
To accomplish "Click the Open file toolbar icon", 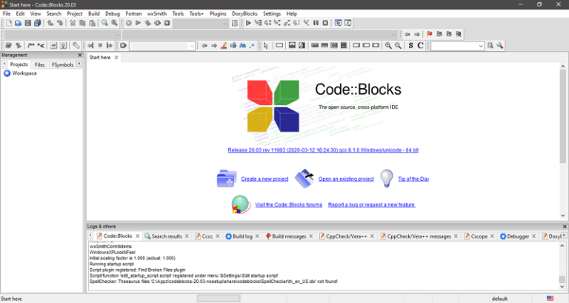I will click(18, 23).
